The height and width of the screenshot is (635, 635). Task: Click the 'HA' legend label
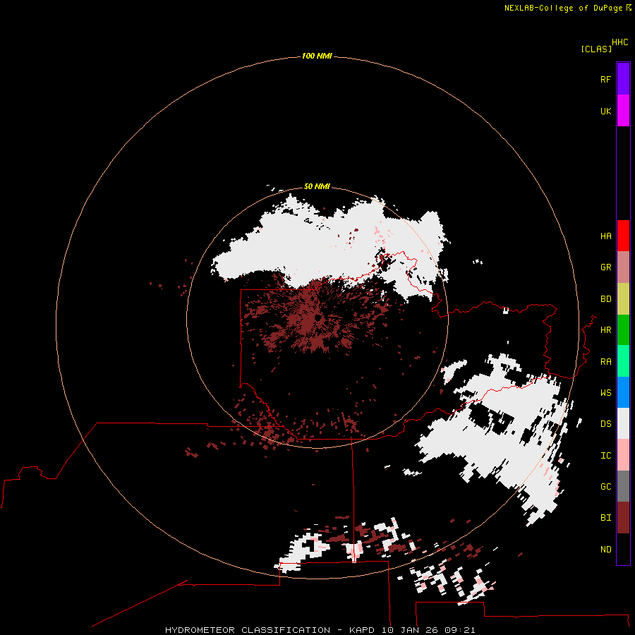point(605,236)
